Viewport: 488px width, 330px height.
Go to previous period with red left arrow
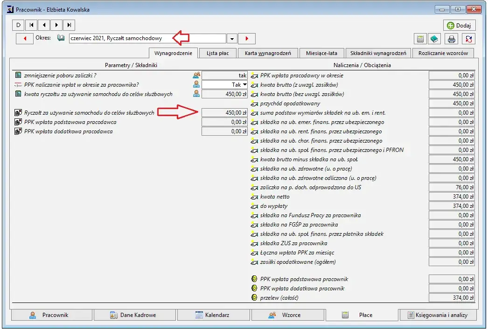(24, 39)
